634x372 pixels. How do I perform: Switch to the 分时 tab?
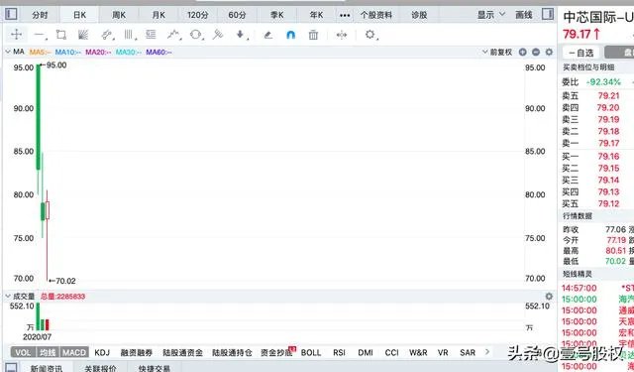(40, 15)
